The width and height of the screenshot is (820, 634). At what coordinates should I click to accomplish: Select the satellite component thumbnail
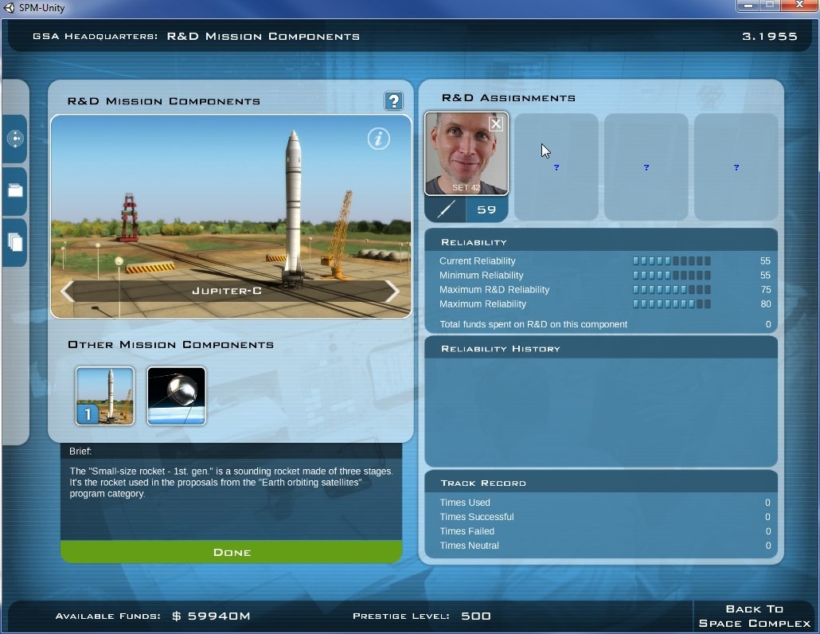(177, 396)
